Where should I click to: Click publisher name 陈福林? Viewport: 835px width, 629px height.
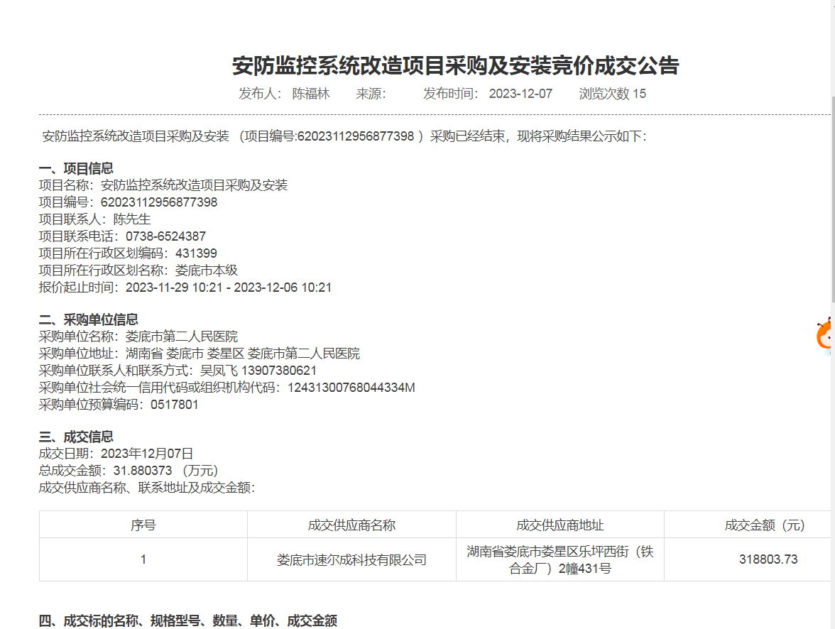311,94
